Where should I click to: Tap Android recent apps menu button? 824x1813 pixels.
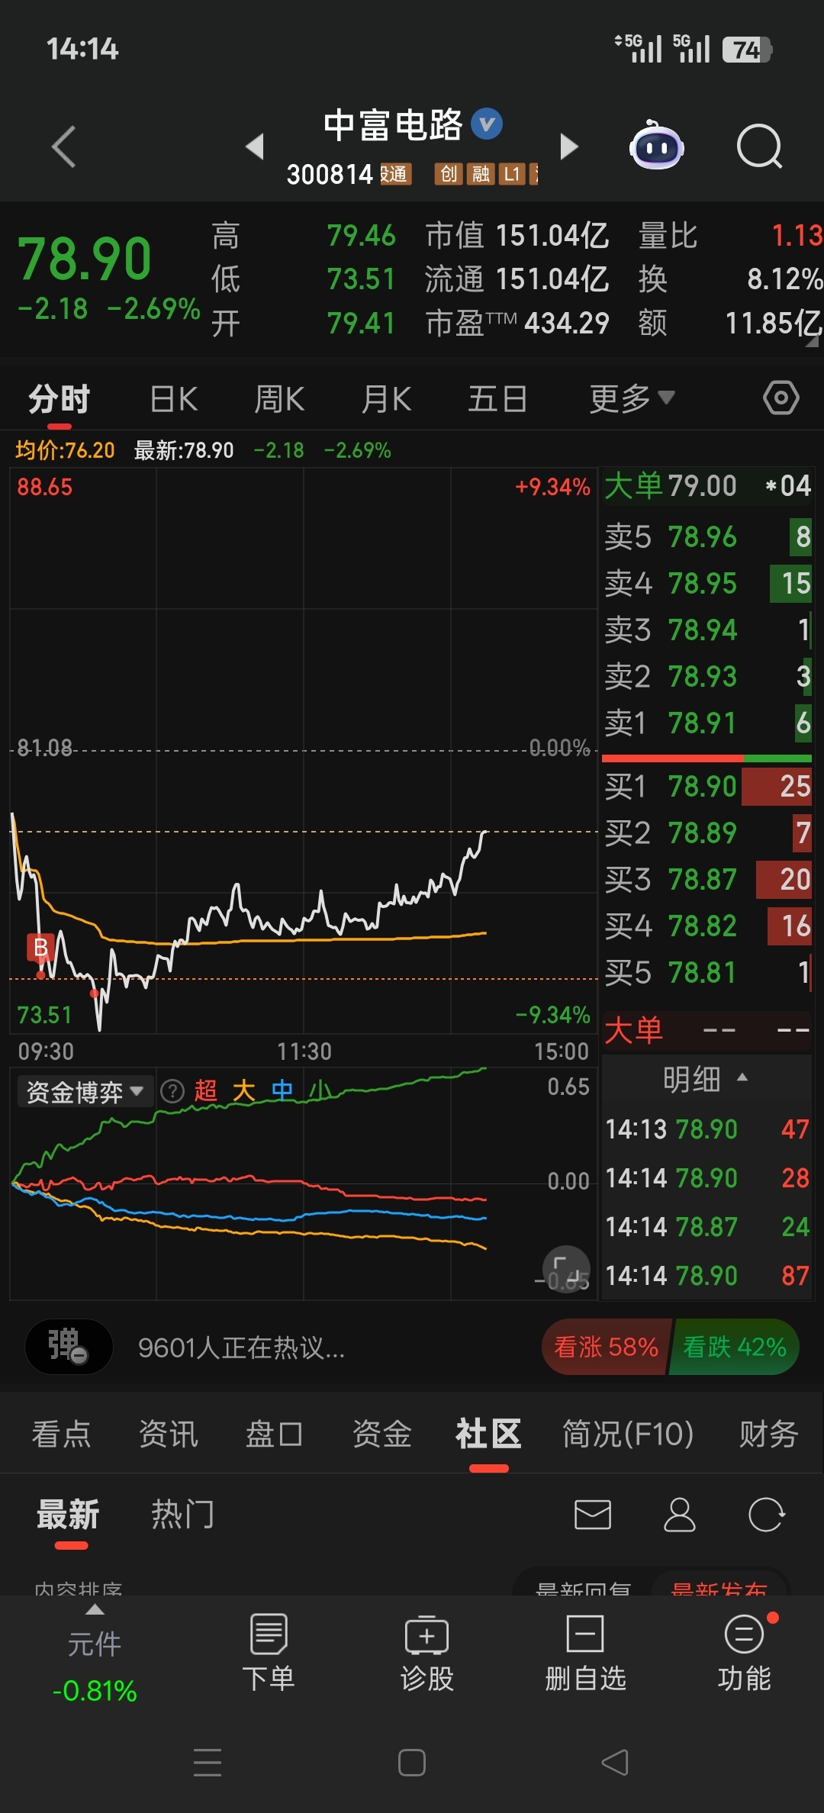(208, 1763)
